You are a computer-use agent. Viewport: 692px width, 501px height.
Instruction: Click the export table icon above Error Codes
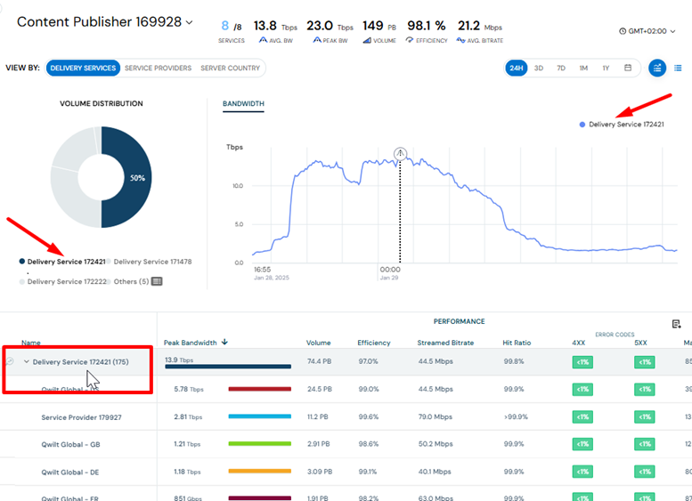tap(676, 324)
